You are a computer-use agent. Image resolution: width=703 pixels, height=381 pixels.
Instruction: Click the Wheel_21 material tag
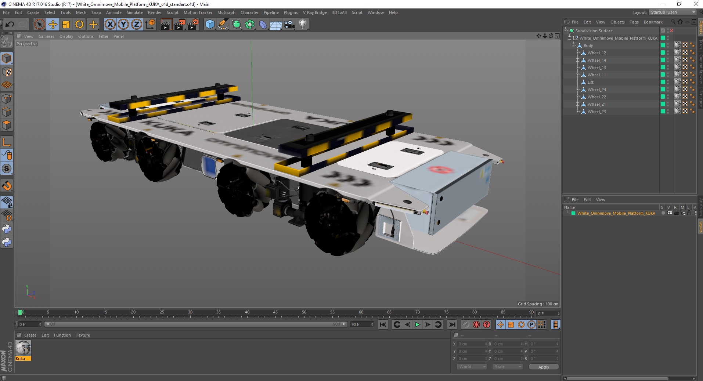(678, 104)
